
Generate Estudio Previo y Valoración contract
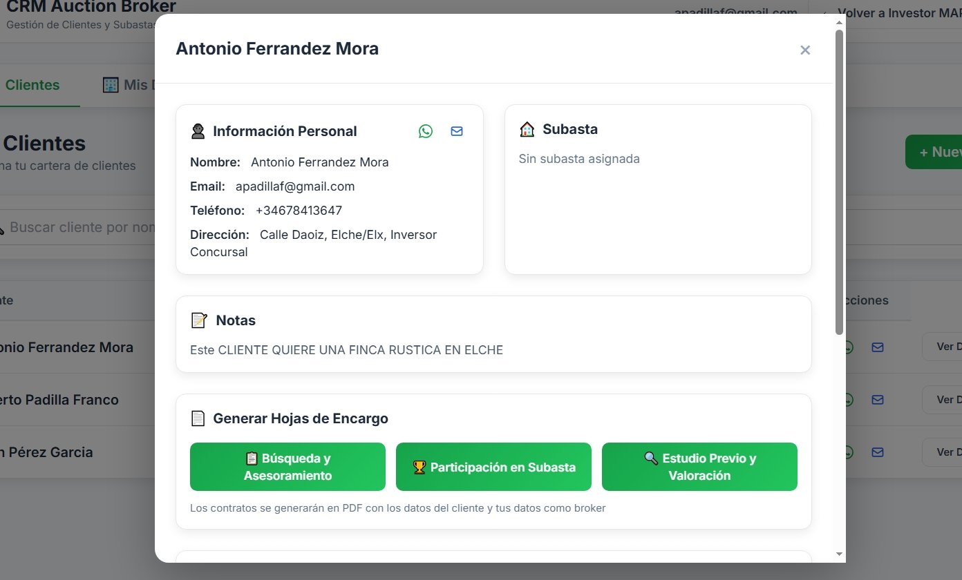tap(699, 467)
